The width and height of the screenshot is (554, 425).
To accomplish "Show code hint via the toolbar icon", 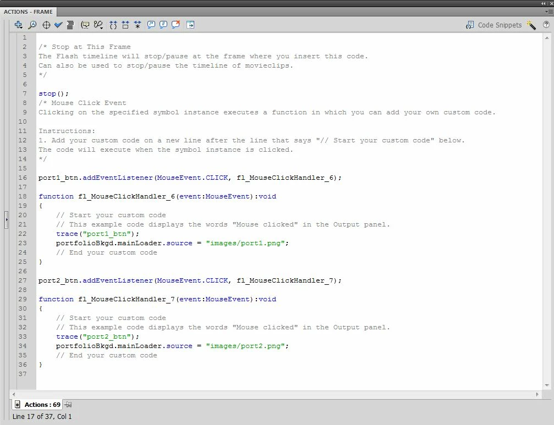I will click(85, 25).
